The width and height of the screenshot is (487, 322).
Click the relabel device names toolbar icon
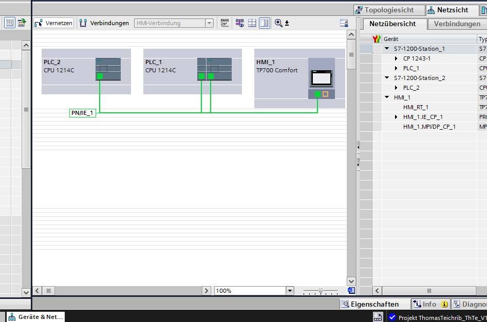point(224,23)
